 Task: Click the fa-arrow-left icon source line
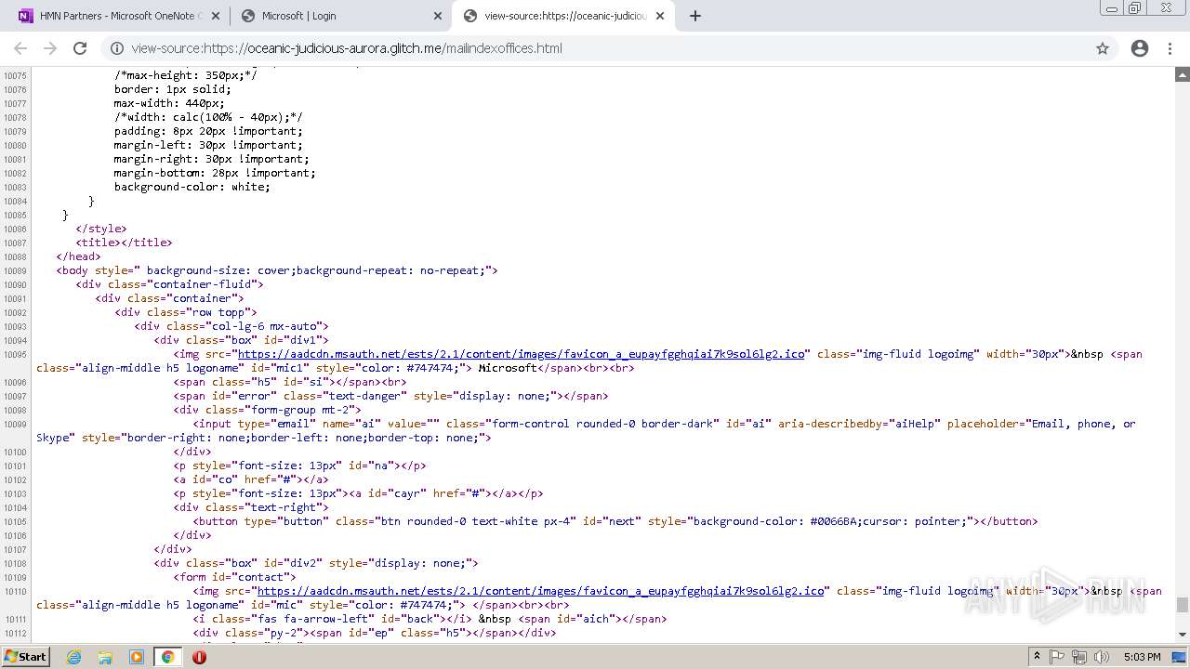(430, 619)
